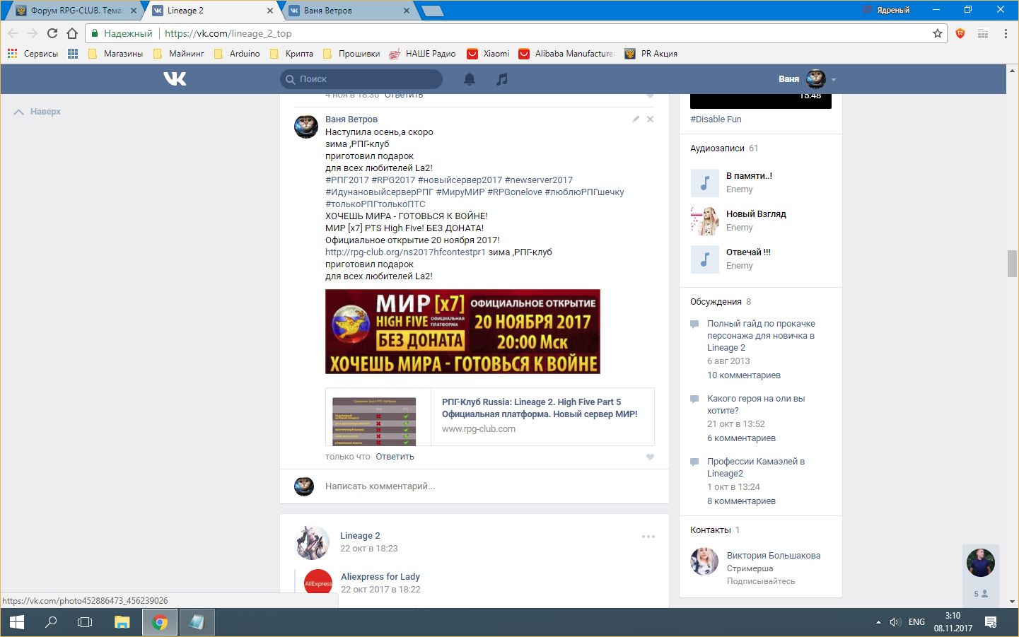Open post options three-dot menu for Lineage 2 post
1019x637 pixels.
click(x=648, y=537)
